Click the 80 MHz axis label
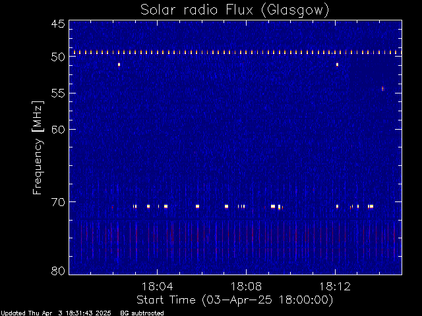 tap(58, 271)
